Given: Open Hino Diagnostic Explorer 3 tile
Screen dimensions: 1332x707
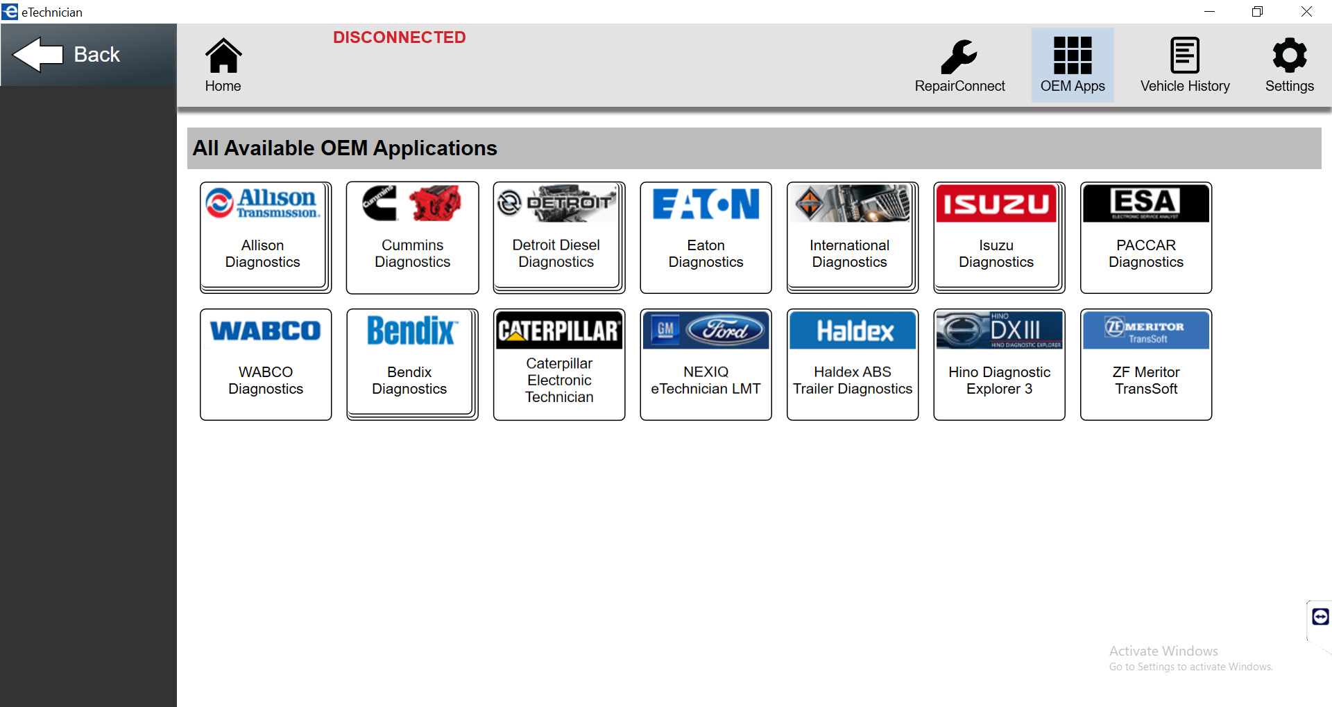Looking at the screenshot, I should (x=999, y=365).
